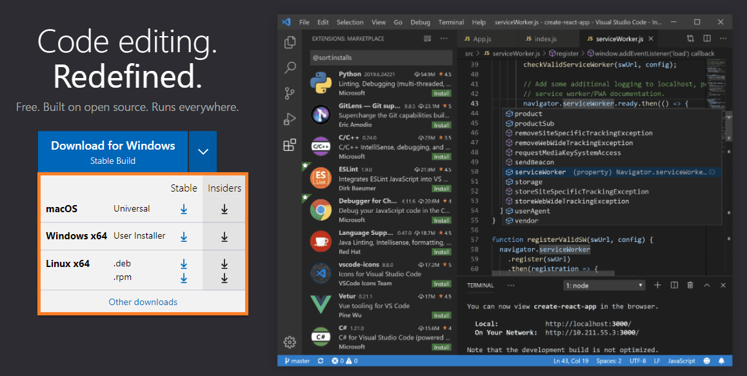Open the '1: node' terminal dropdown
This screenshot has width=747, height=376.
click(604, 284)
